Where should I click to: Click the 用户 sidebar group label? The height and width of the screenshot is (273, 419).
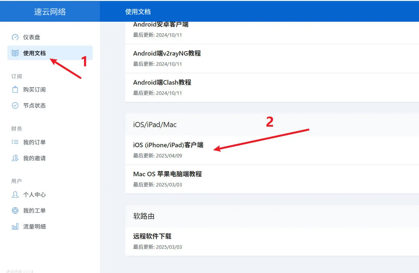tap(17, 181)
